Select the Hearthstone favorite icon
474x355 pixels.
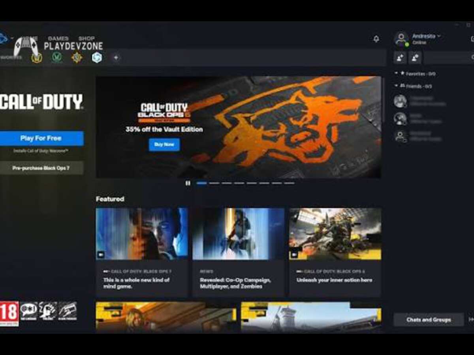click(x=77, y=58)
